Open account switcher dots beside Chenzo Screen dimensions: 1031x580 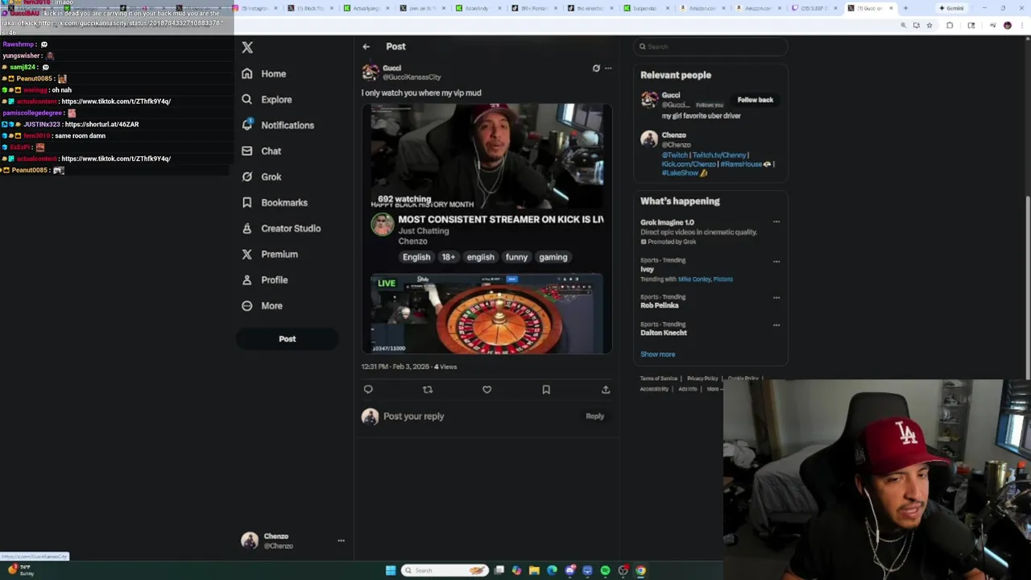point(341,541)
